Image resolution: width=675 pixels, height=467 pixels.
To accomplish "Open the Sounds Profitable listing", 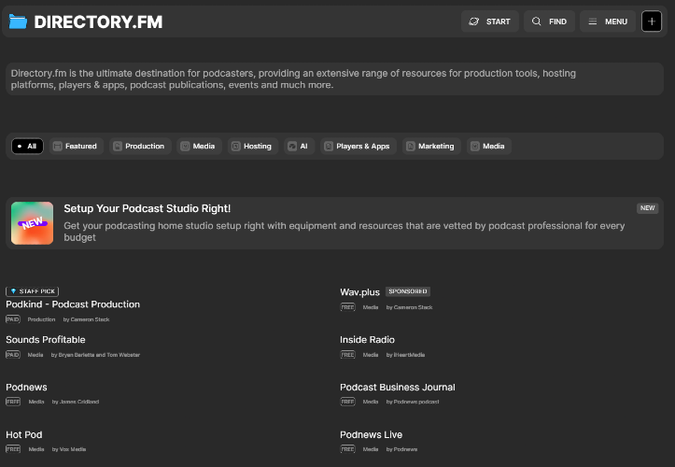I will [46, 339].
